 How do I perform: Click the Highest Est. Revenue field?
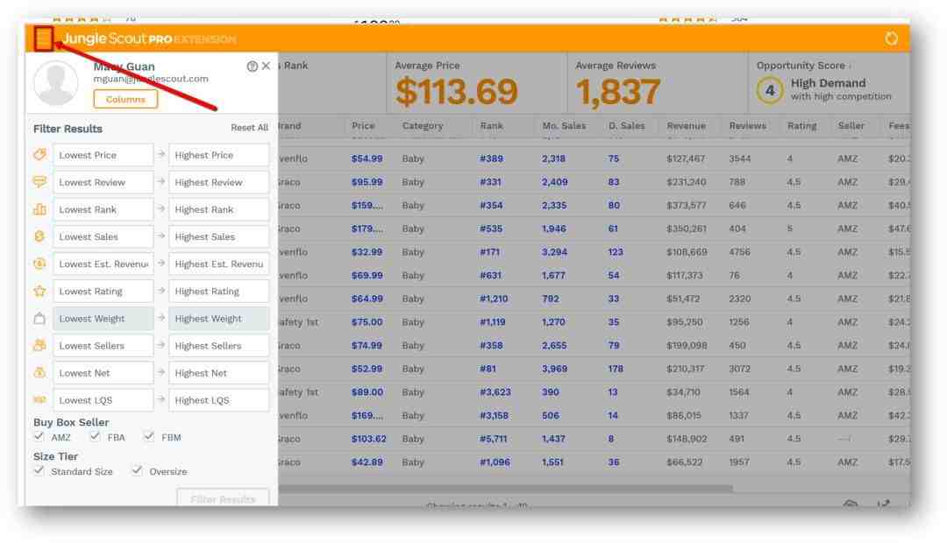[x=218, y=264]
